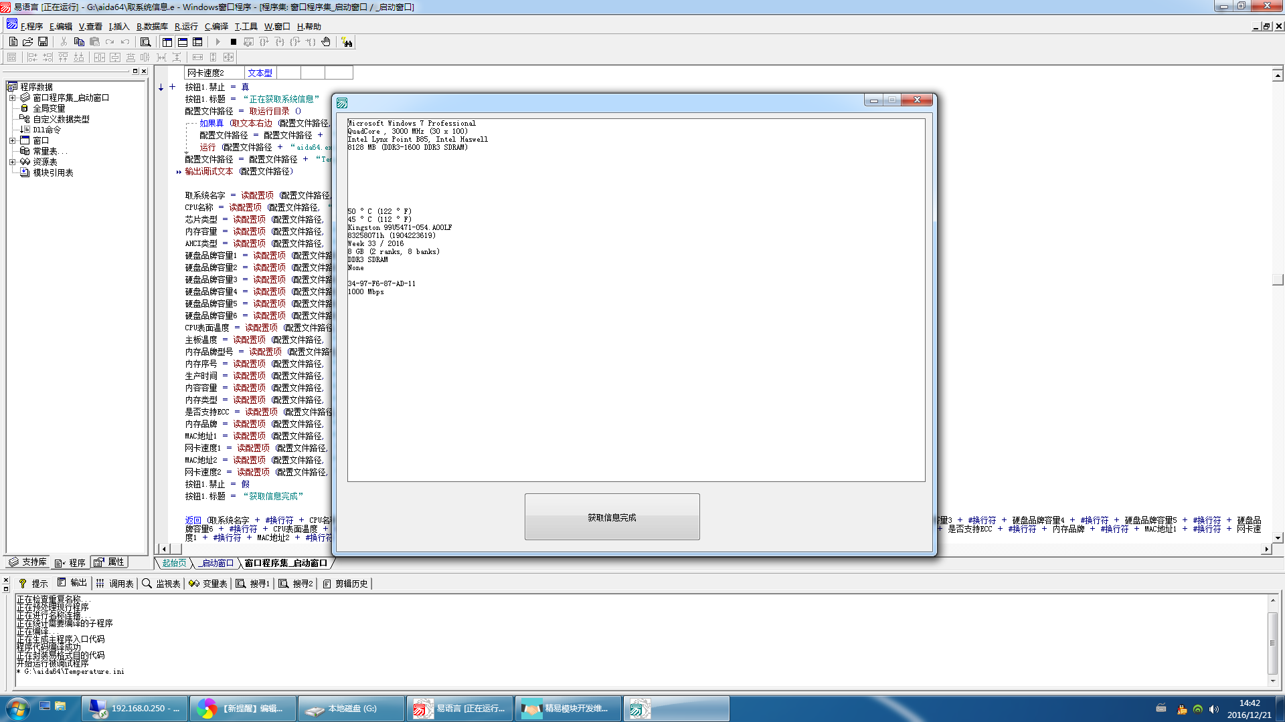Switch to the 输出 output tab

click(72, 583)
